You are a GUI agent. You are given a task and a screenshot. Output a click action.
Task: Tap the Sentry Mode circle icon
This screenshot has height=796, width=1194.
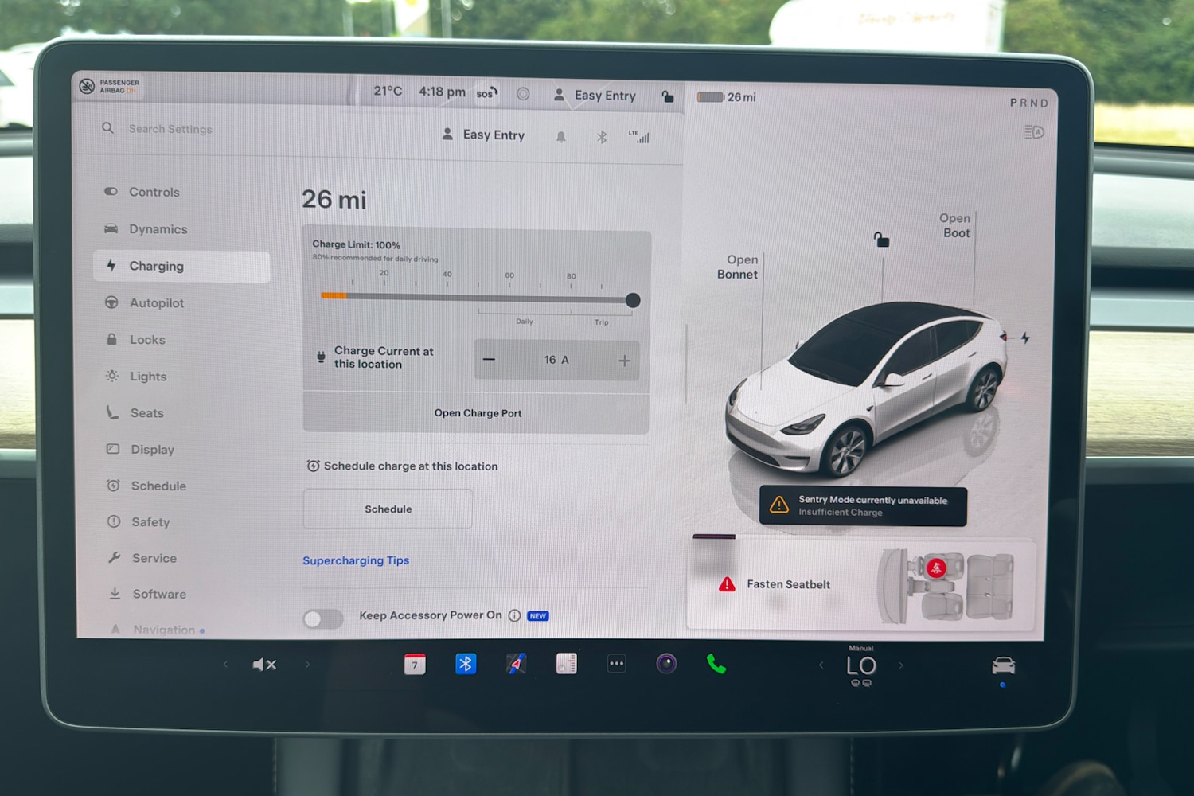(523, 94)
